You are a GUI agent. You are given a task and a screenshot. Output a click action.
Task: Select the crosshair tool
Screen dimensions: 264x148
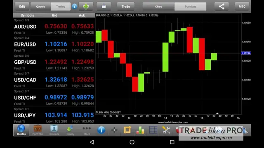pyautogui.click(x=114, y=130)
